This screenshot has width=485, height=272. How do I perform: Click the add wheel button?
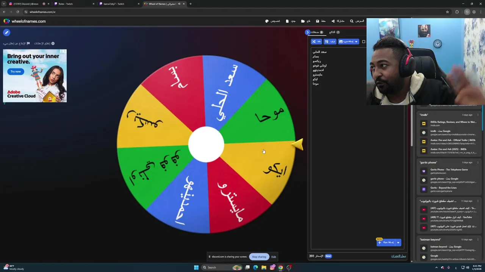pyautogui.click(x=386, y=243)
